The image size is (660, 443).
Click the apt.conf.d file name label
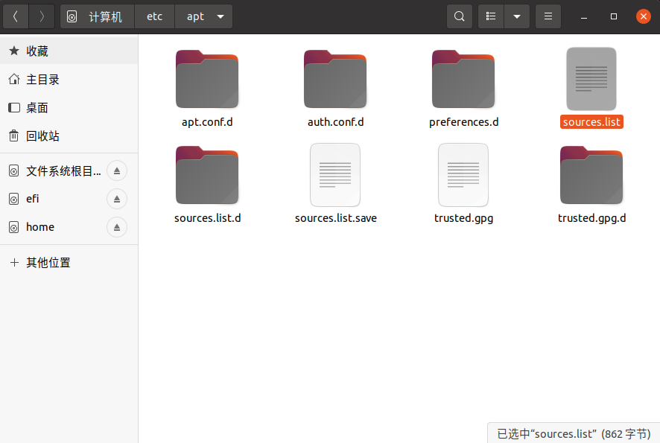207,122
